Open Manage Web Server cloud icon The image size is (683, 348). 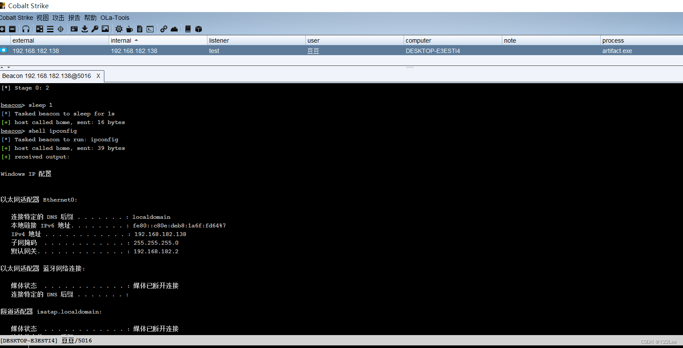[174, 29]
